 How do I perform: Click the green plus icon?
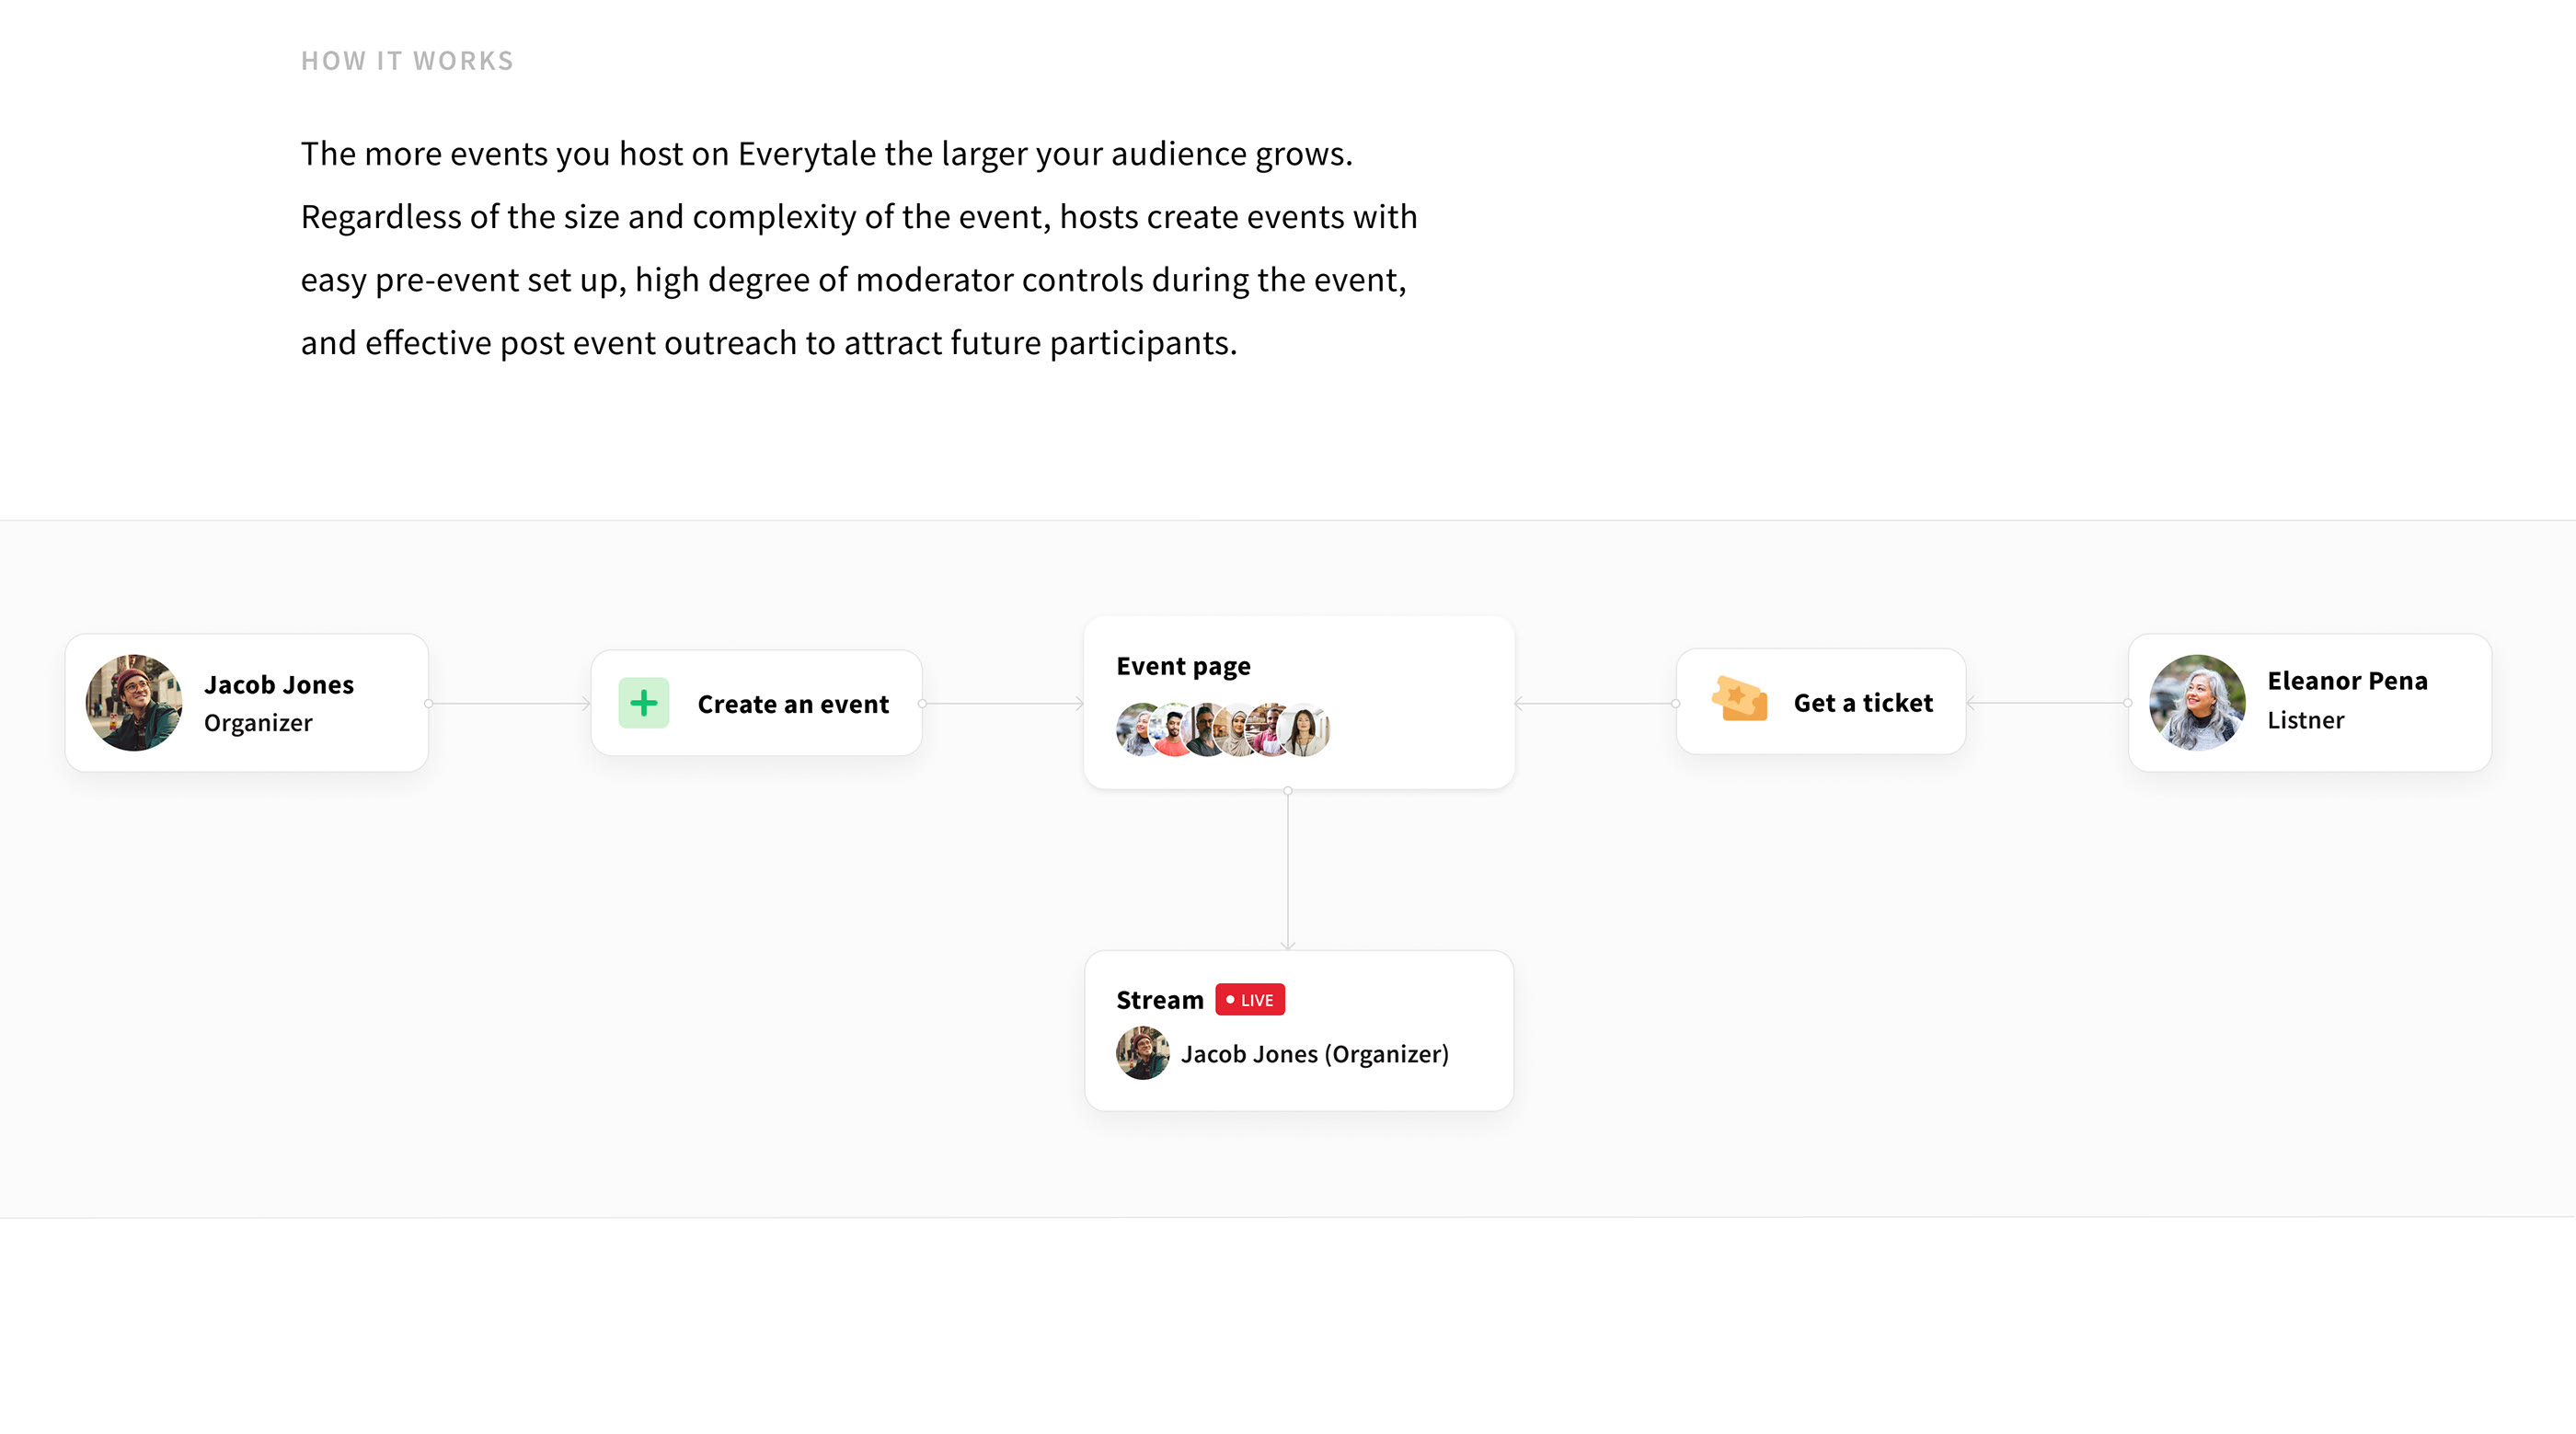(x=643, y=703)
